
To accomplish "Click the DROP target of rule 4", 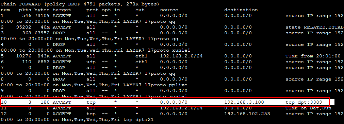I will (x=59, y=45).
